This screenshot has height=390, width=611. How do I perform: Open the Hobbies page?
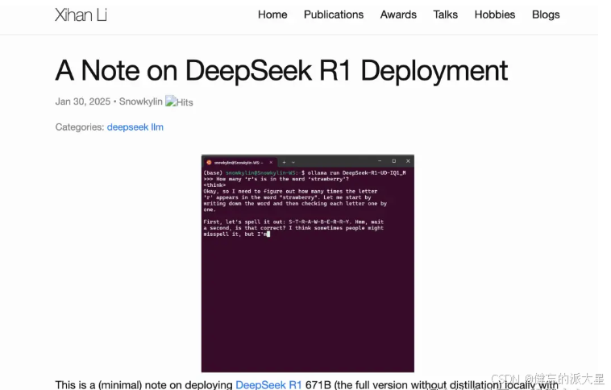(x=494, y=15)
